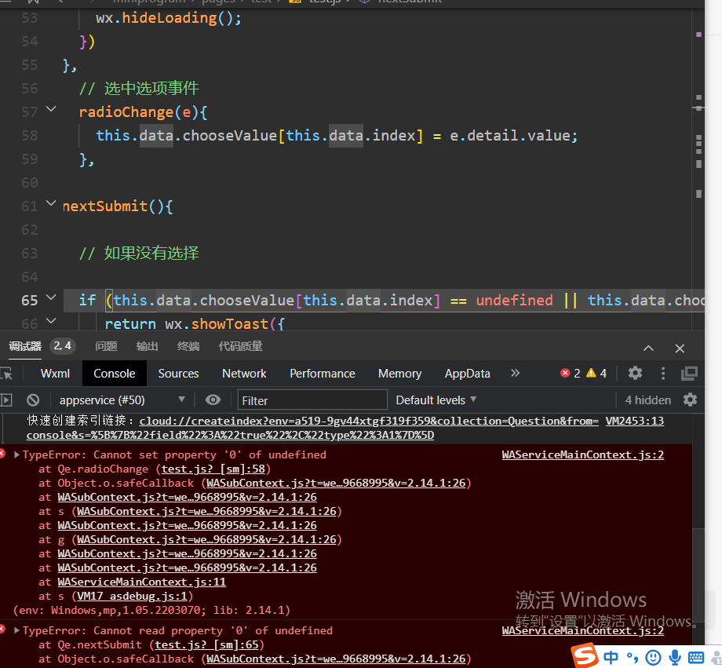Open the Default levels dropdown
The image size is (722, 668).
pos(436,400)
